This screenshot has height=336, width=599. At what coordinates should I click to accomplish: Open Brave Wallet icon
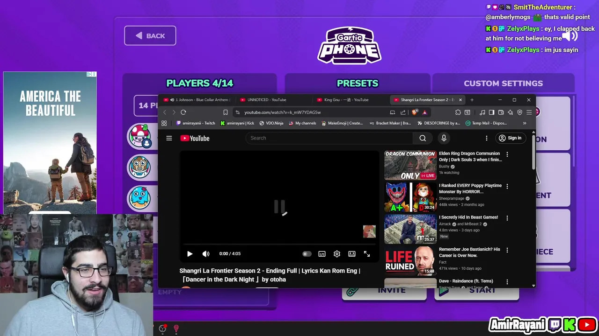click(501, 112)
